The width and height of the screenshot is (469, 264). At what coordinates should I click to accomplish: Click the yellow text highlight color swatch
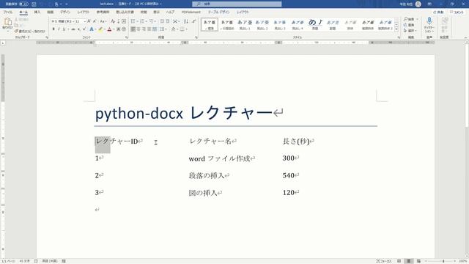[x=100, y=29]
